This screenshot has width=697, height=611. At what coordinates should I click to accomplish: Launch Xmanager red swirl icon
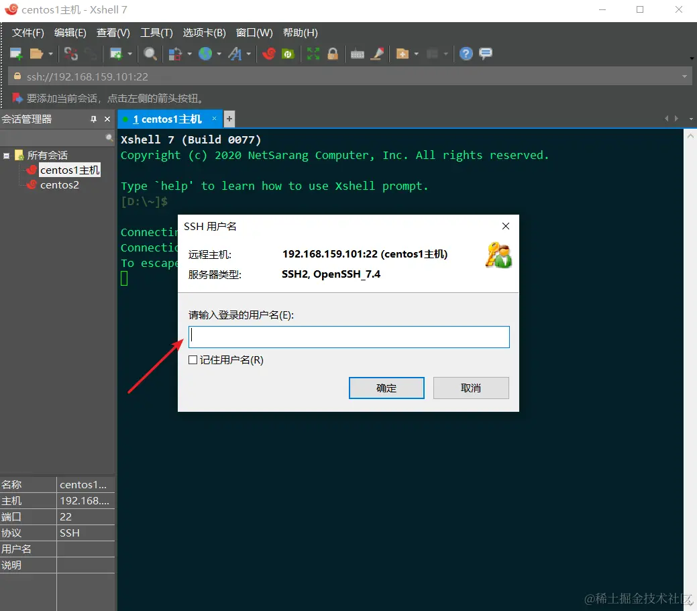point(269,54)
